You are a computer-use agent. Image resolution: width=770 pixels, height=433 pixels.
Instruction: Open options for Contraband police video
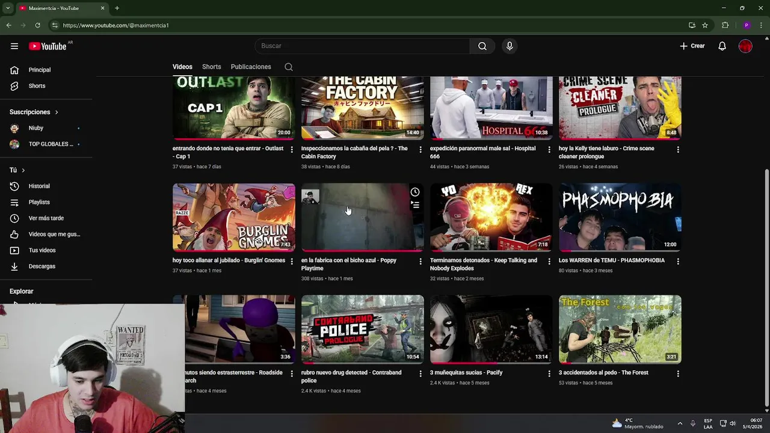420,373
